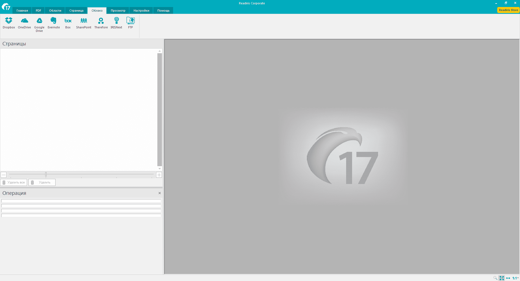Select the OneDrive cloud icon

[x=24, y=23]
